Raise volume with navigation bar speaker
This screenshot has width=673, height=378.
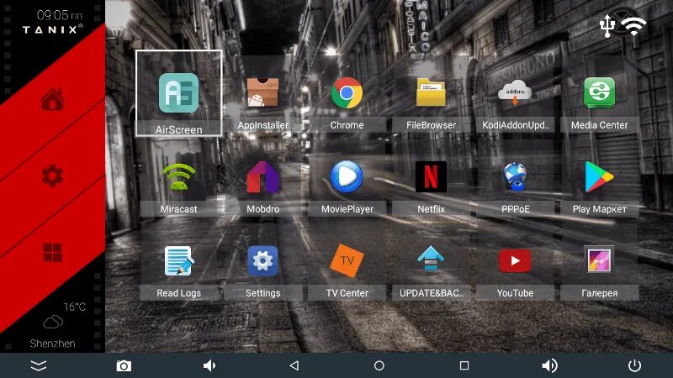[x=549, y=365]
